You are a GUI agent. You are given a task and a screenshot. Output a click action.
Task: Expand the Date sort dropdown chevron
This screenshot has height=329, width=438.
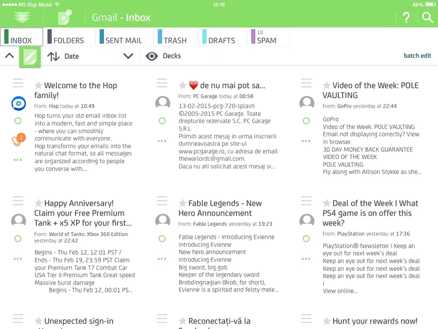point(128,56)
